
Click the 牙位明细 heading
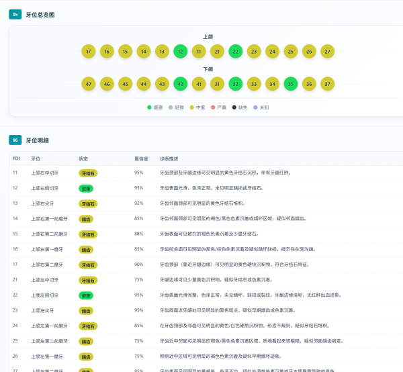pyautogui.click(x=38, y=140)
